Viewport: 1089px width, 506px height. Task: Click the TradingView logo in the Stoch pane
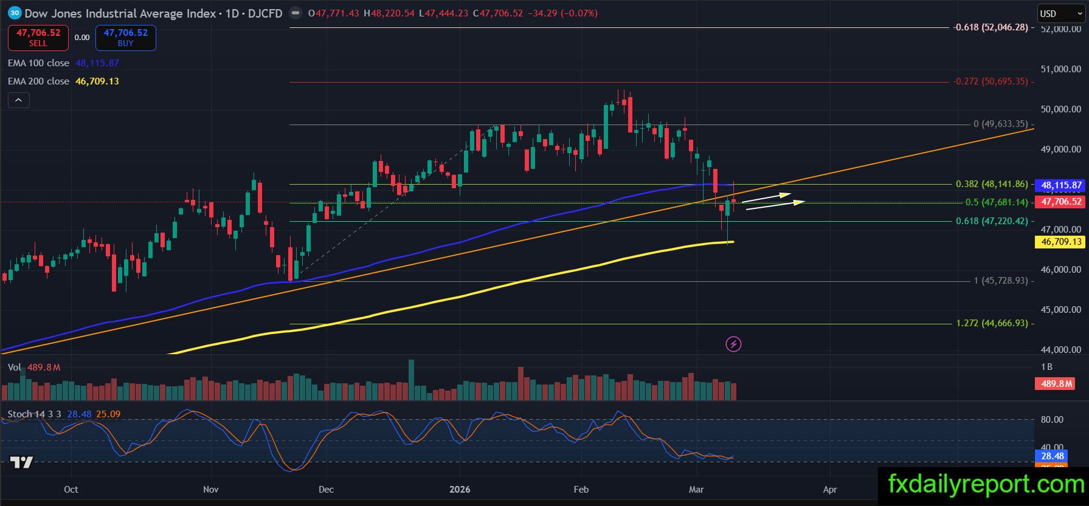22,463
